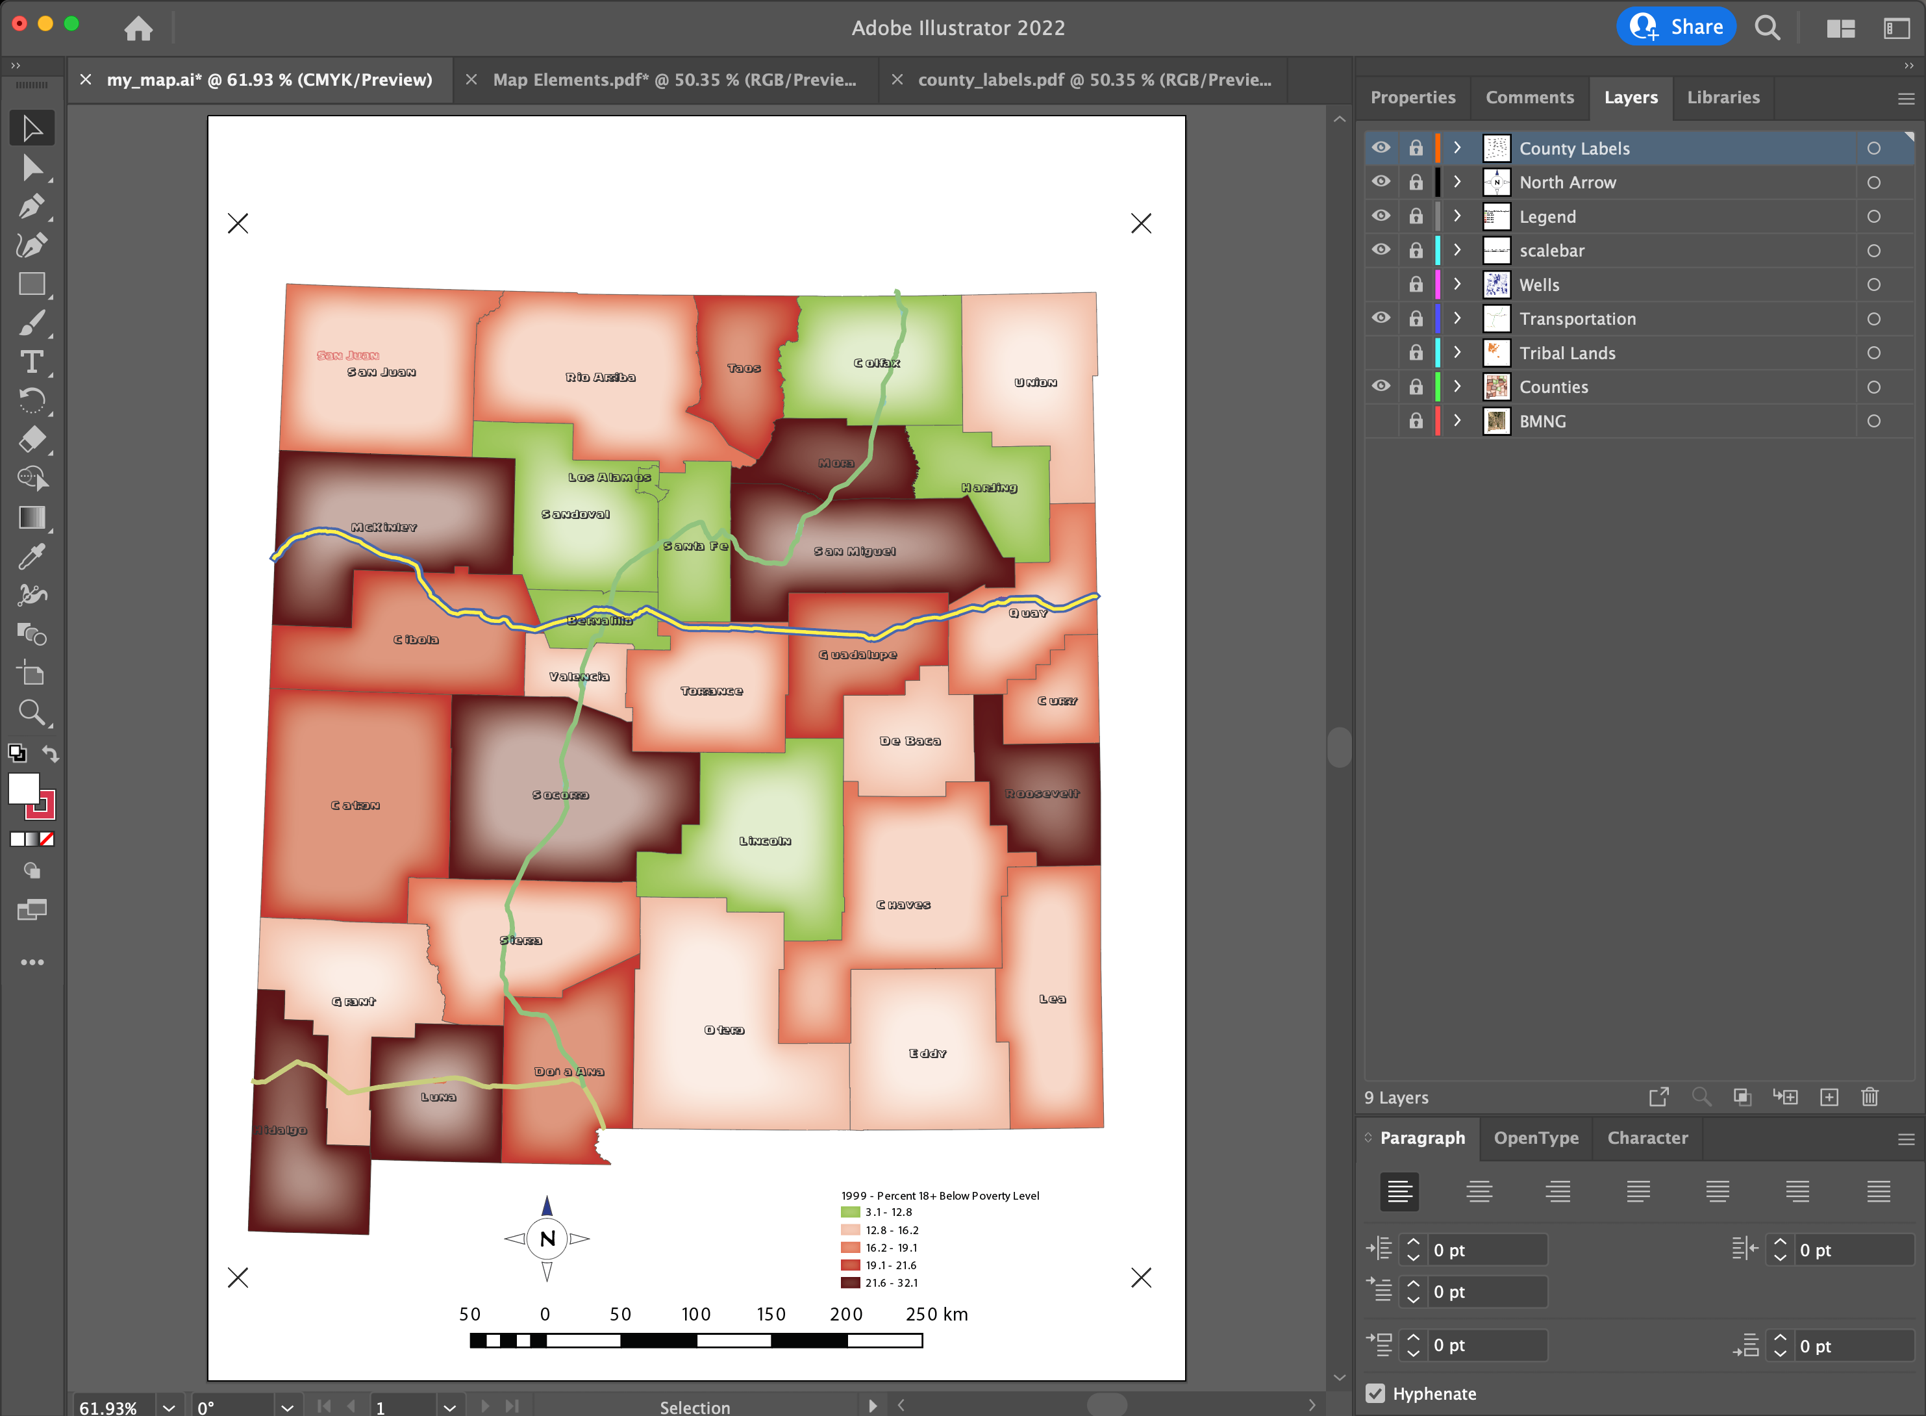The height and width of the screenshot is (1416, 1926).
Task: Unlock the BMNG layer lock
Action: tap(1416, 421)
